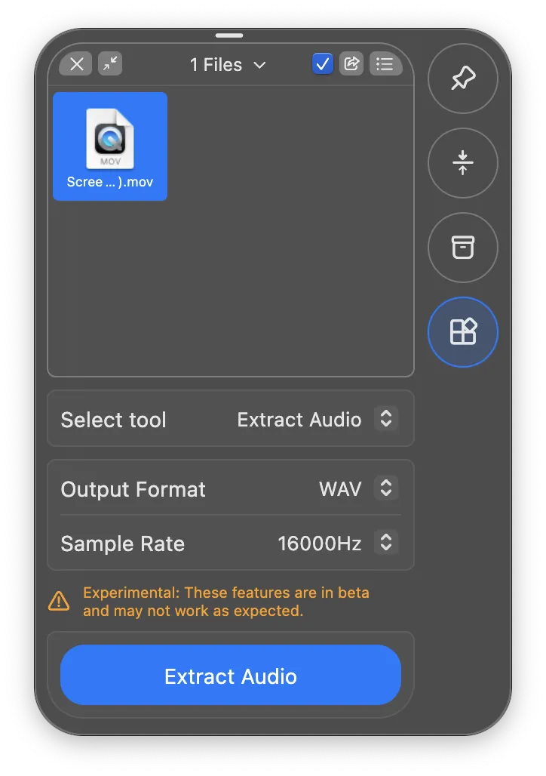Select the Scree...).mov thumbnail
This screenshot has height=776, width=546.
(x=109, y=146)
